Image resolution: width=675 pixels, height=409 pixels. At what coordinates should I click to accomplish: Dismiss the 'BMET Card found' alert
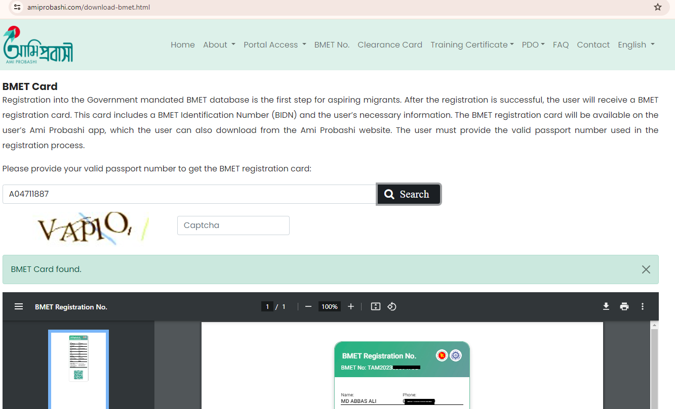pyautogui.click(x=646, y=269)
